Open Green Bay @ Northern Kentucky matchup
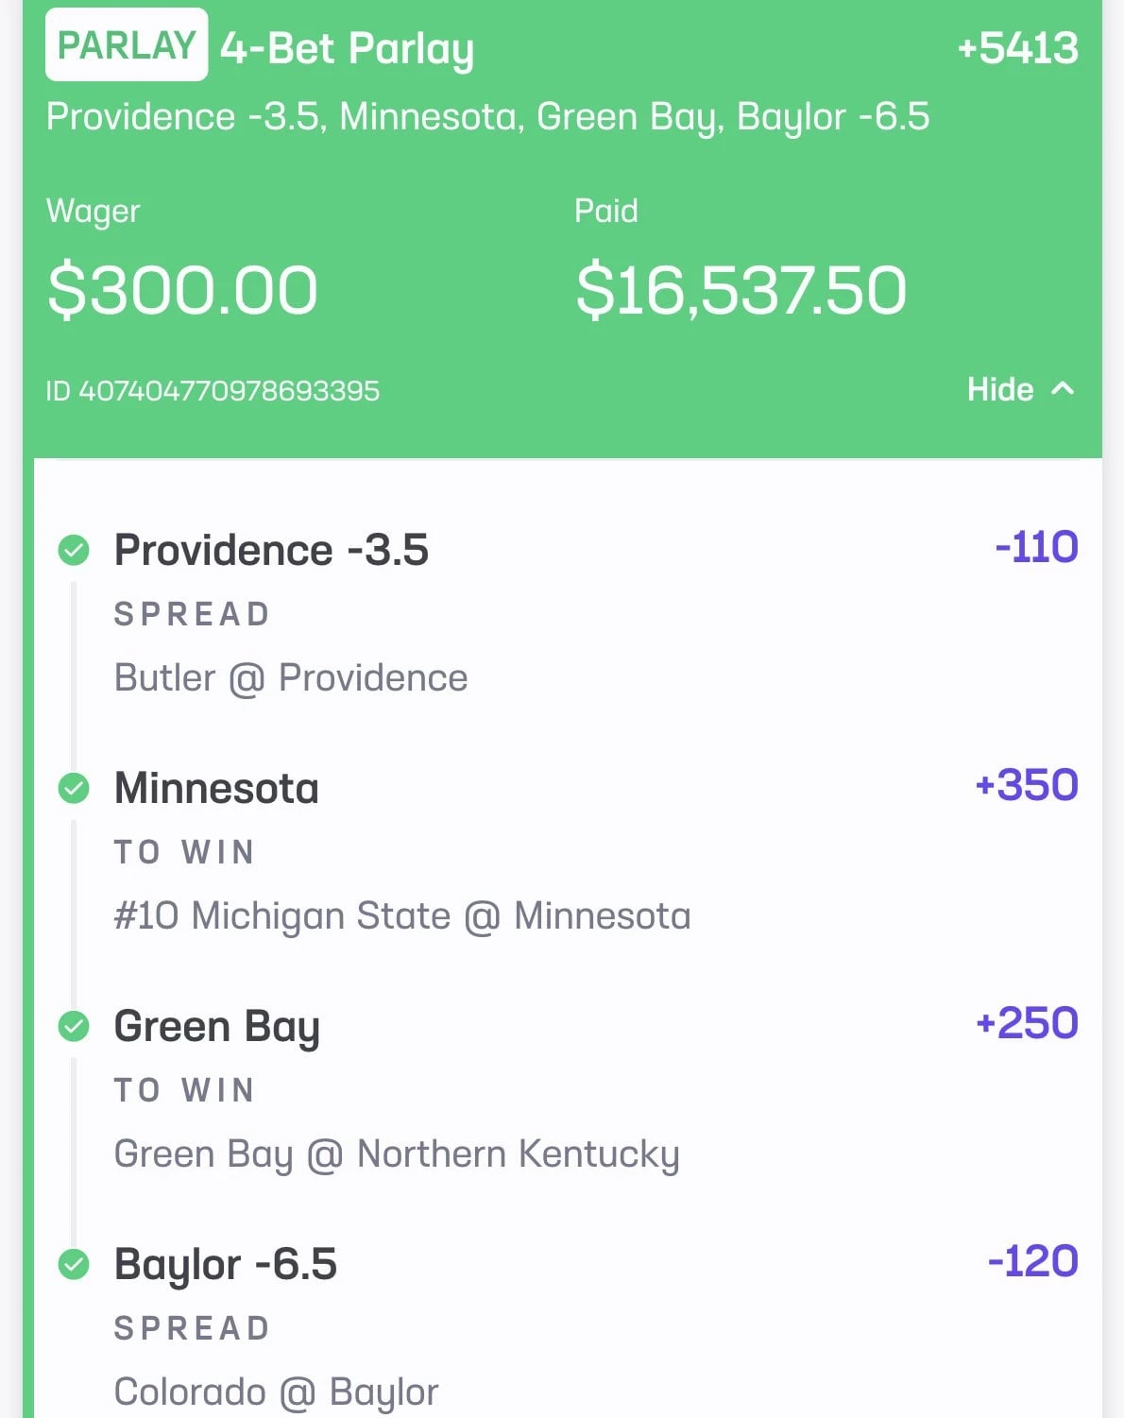1124x1418 pixels. 397,1155
